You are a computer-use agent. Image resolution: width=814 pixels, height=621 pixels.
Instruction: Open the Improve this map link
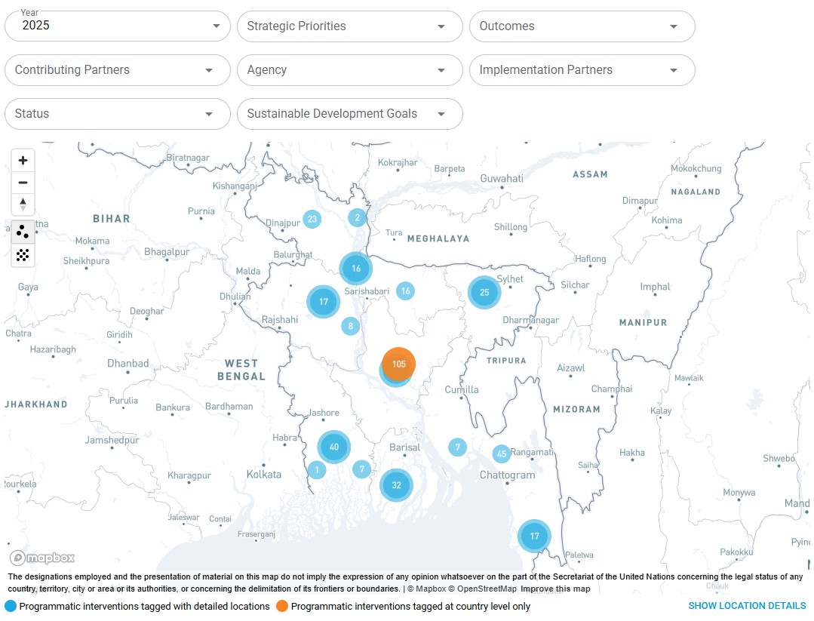coord(555,589)
